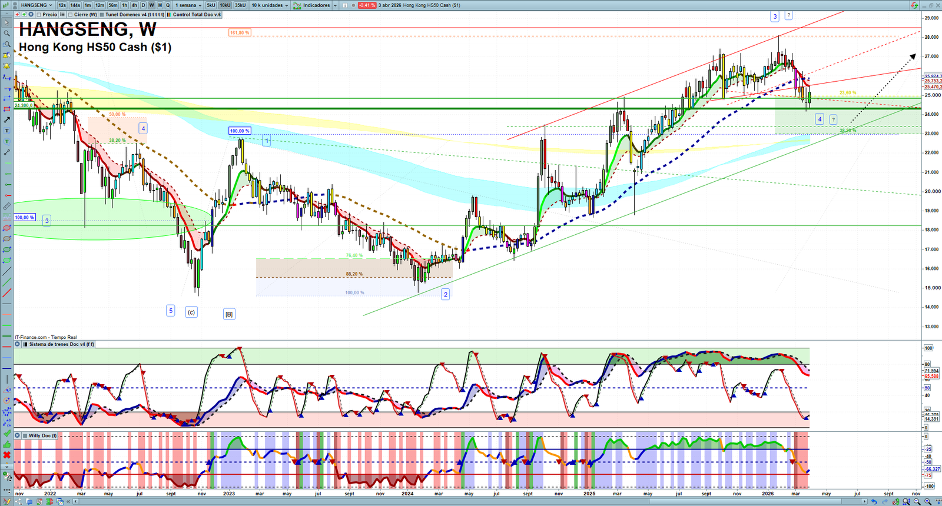Select the M monthly timeframe
Viewport: 942px width, 506px height.
click(x=160, y=5)
